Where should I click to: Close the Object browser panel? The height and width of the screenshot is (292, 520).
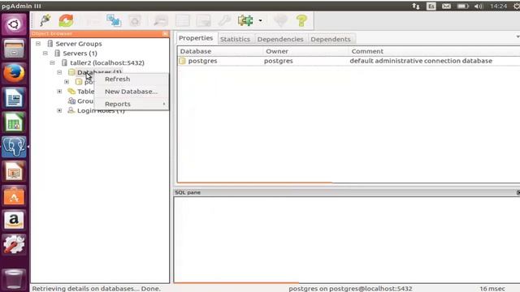coord(165,34)
